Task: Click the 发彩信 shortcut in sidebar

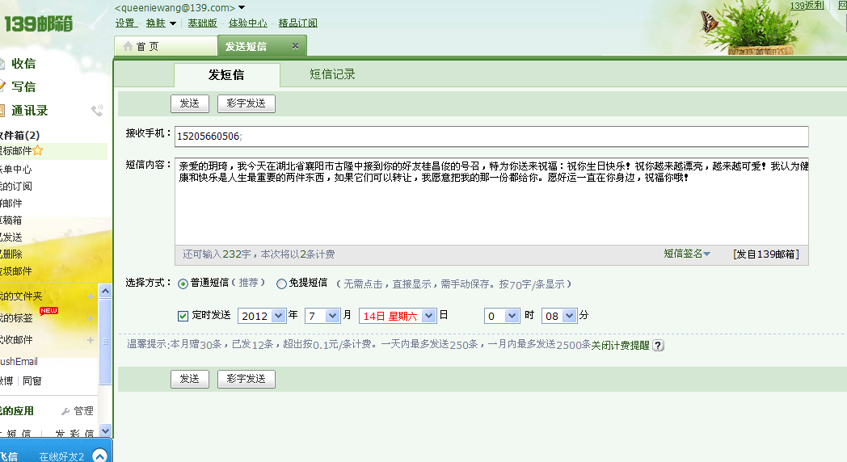Action: pos(74,434)
